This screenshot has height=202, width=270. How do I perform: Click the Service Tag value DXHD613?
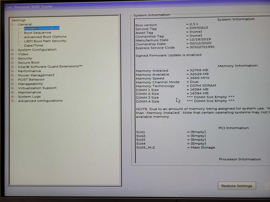click(199, 28)
